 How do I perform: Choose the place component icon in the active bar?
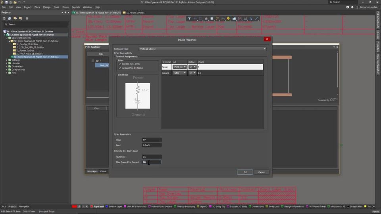[x=212, y=19]
